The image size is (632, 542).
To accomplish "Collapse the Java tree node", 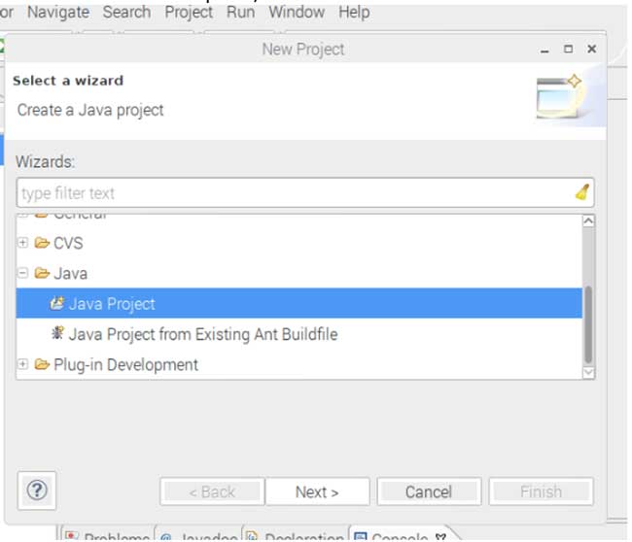I will [x=23, y=274].
